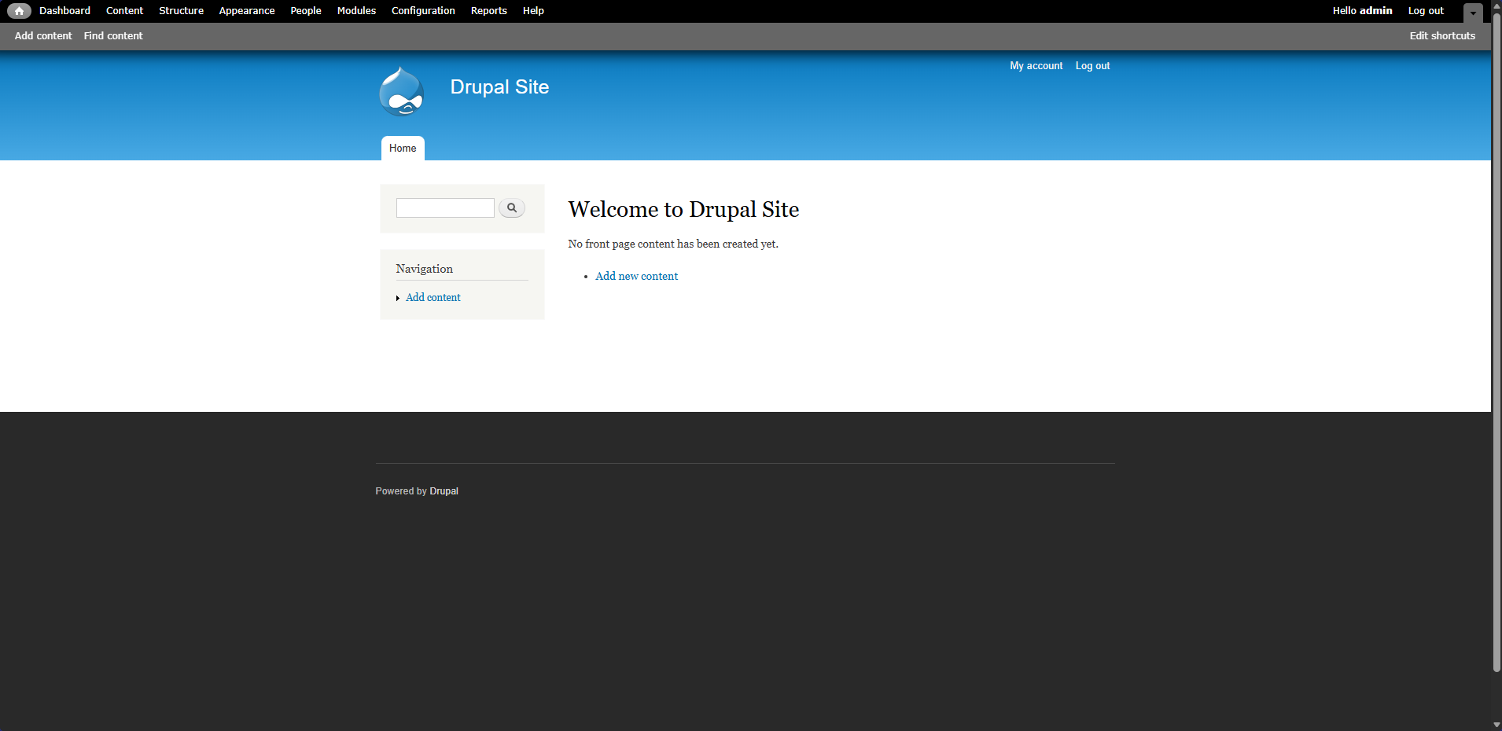Viewport: 1502px width, 731px height.
Task: Collapse the shortcut drawer arrow toggle
Action: pos(1473,13)
